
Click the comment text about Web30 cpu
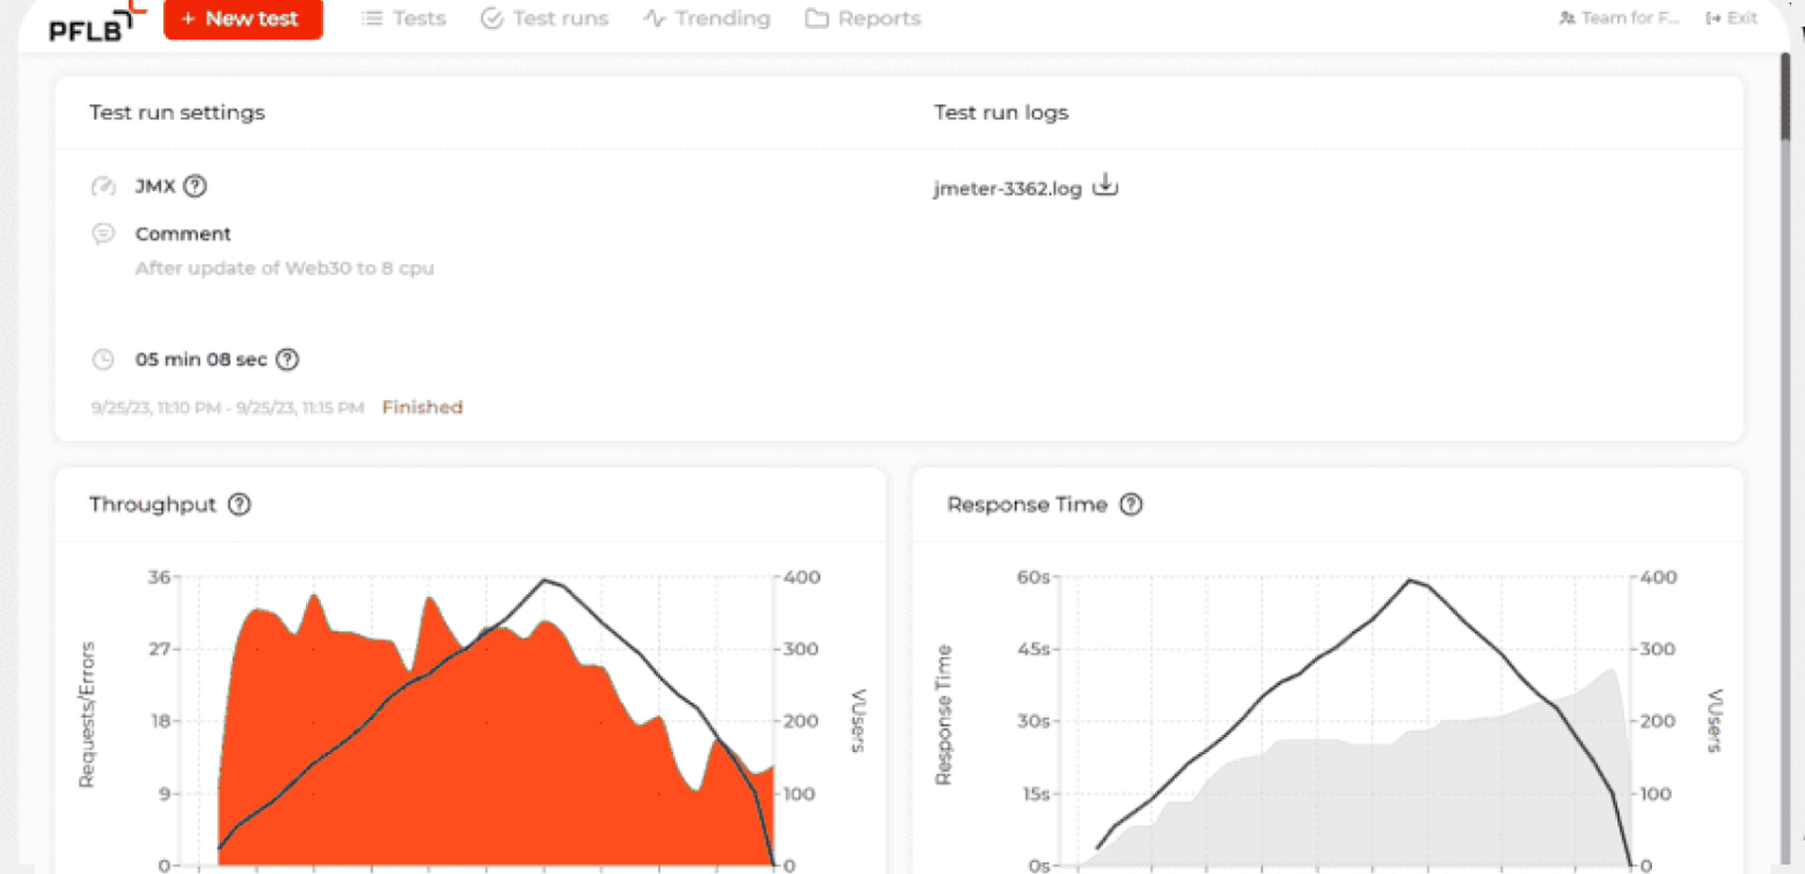284,268
